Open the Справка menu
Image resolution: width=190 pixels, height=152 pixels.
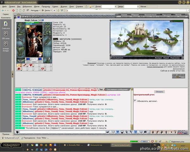(79, 7)
